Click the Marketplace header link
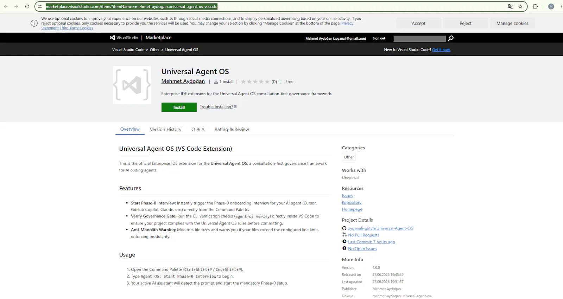This screenshot has height=299, width=563. click(158, 38)
